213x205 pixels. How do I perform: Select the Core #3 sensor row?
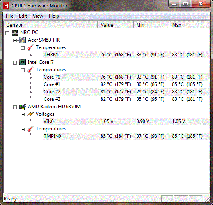pos(126,99)
